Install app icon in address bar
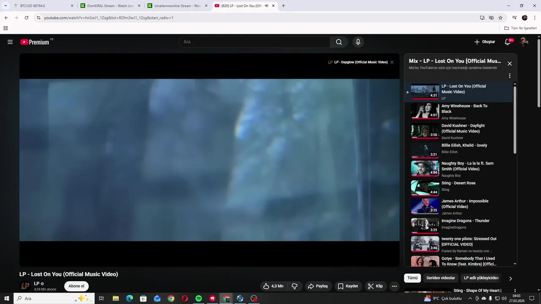This screenshot has width=541, height=304. click(482, 18)
